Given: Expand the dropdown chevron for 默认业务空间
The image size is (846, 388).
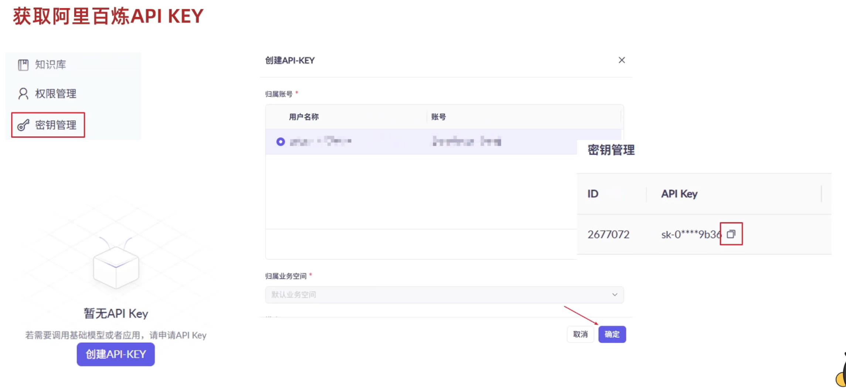Looking at the screenshot, I should point(615,295).
